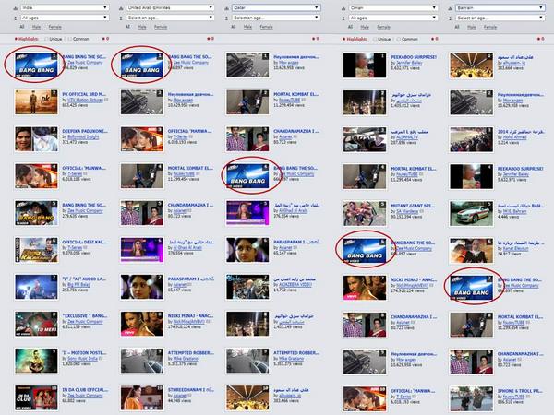Click person icon beside Bahrain age dropdown
Viewport: 554px width, 415px height.
pyautogui.click(x=450, y=18)
